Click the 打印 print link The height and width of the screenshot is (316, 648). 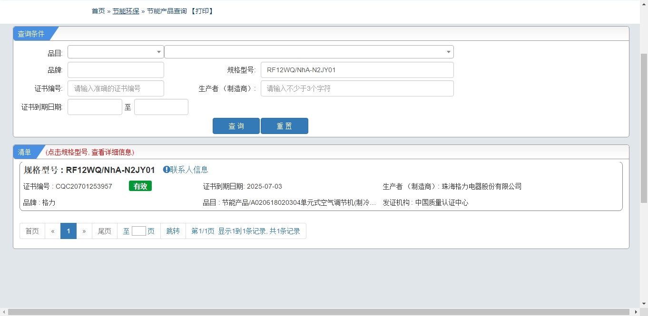click(202, 11)
